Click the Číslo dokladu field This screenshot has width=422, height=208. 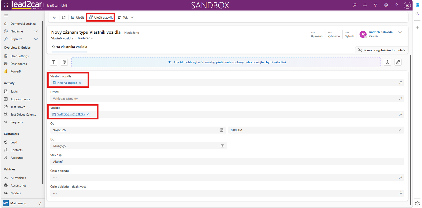click(227, 177)
